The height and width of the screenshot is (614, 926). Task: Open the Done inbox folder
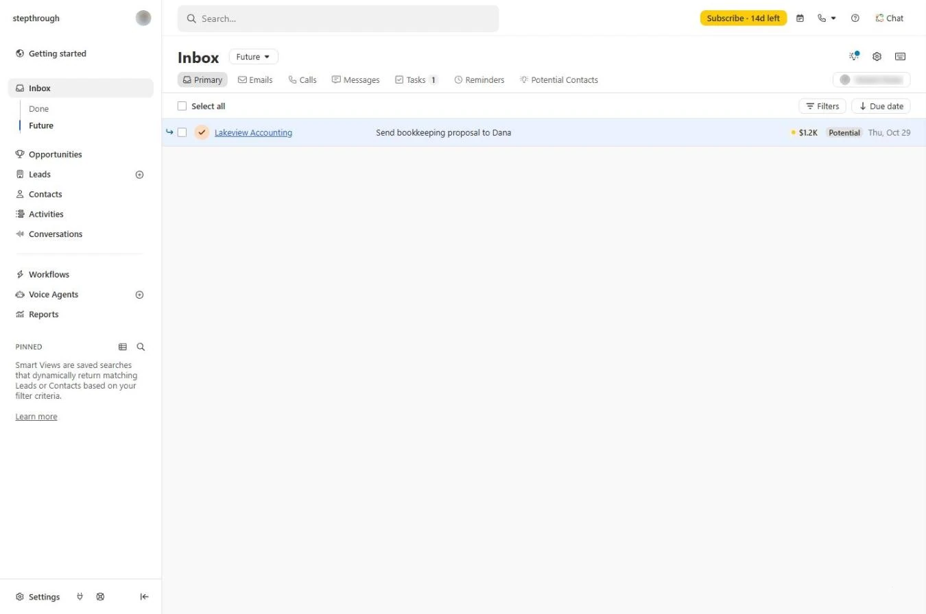point(38,109)
